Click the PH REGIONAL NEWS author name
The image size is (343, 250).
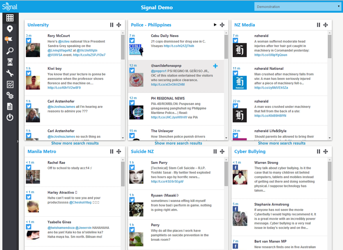168,99
